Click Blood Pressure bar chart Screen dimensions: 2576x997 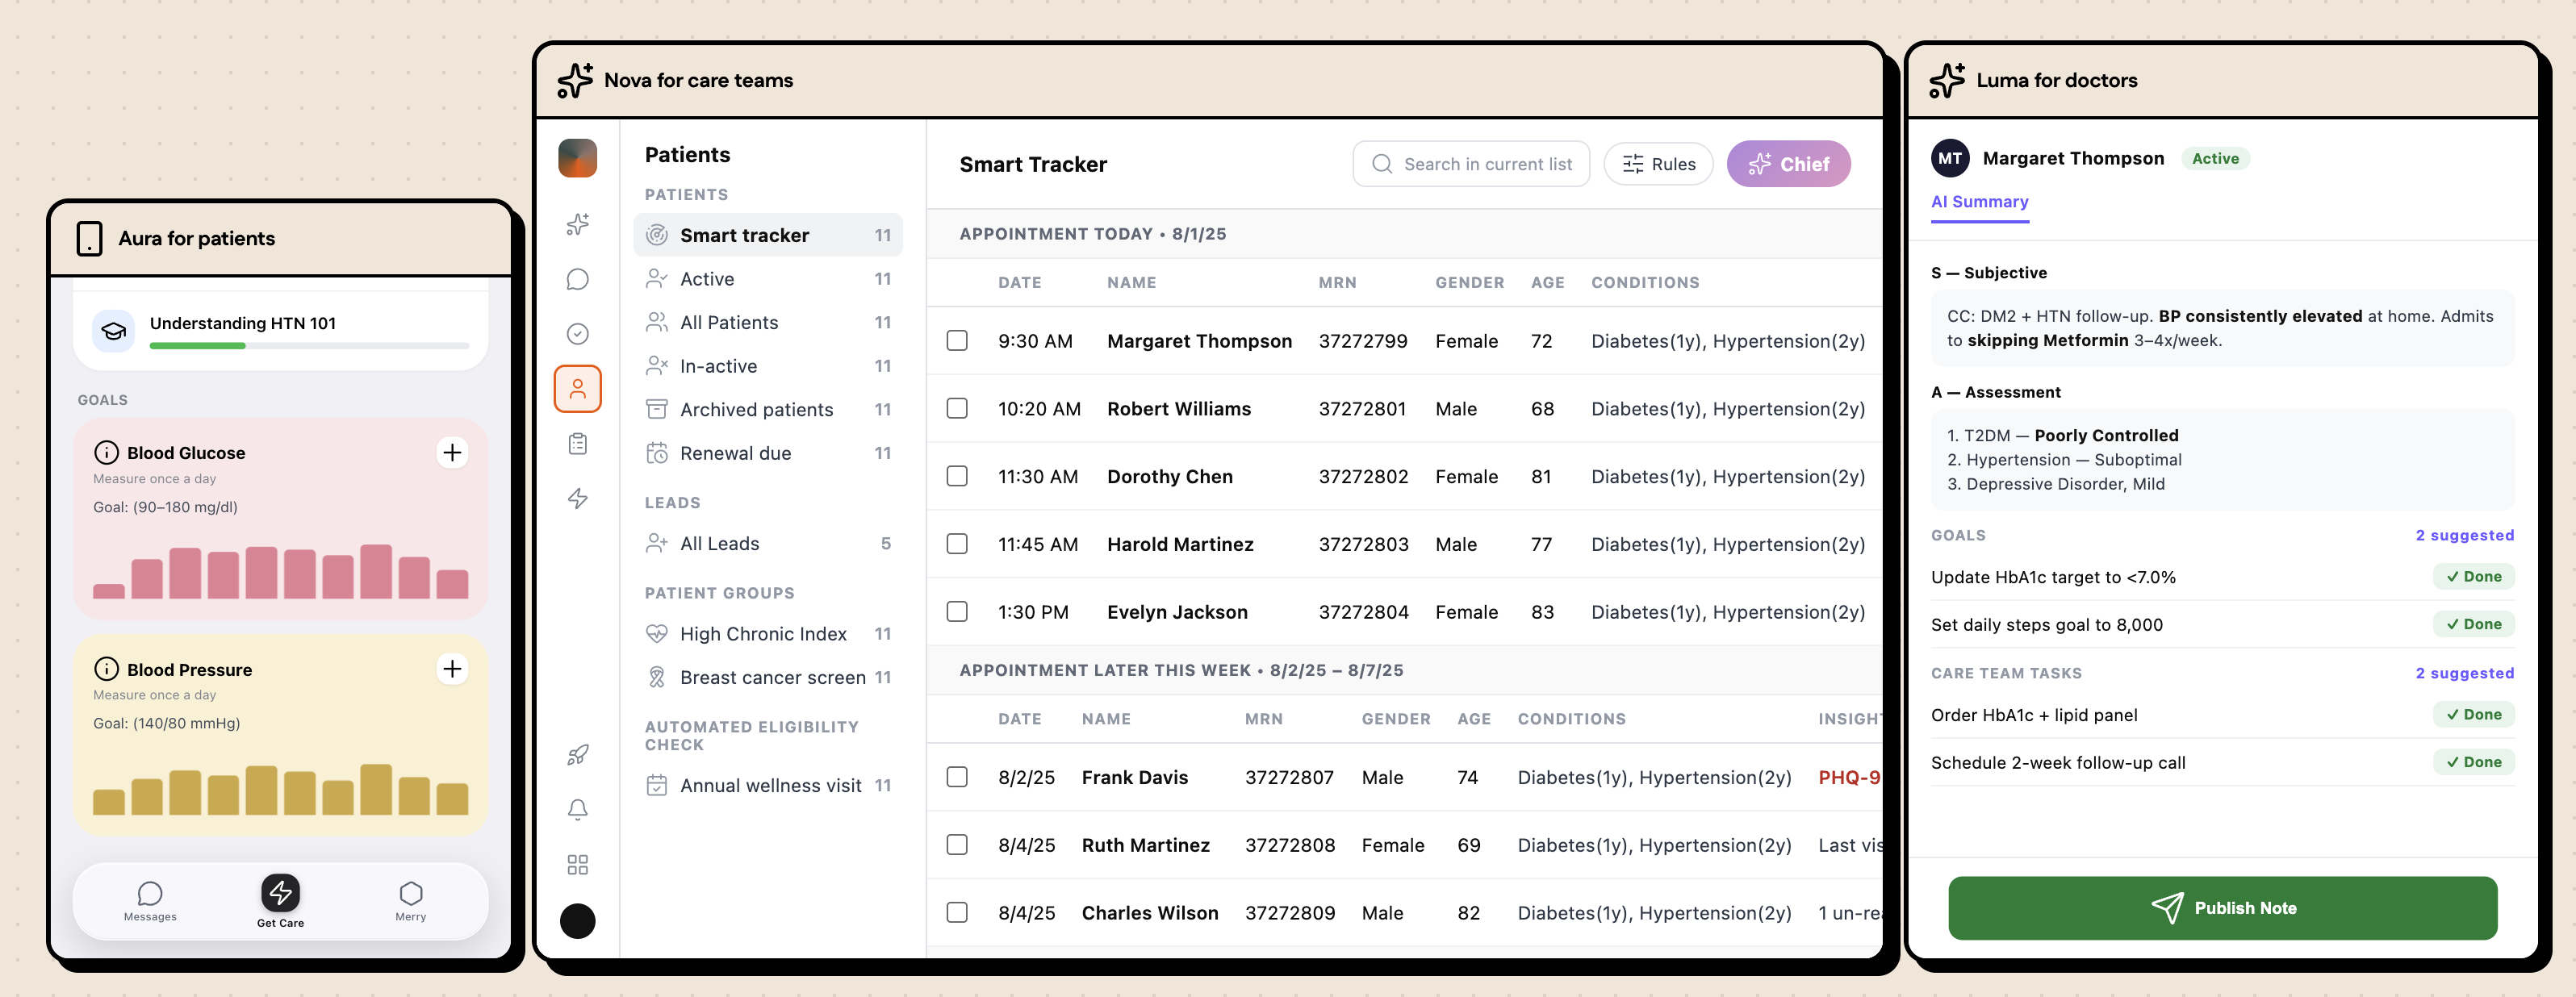click(280, 790)
